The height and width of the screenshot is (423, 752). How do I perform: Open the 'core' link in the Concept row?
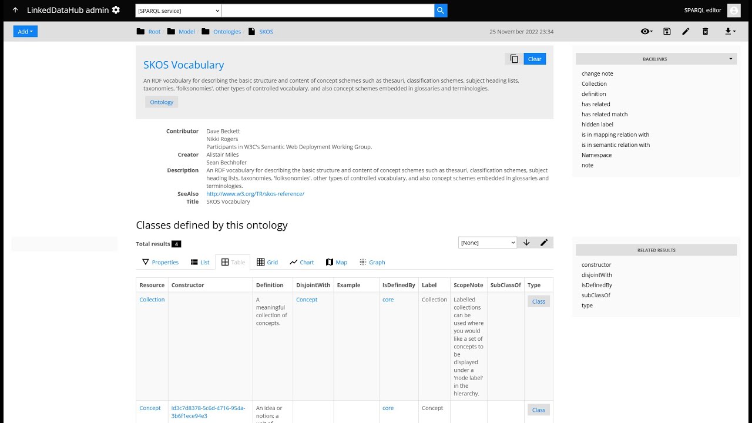click(388, 408)
